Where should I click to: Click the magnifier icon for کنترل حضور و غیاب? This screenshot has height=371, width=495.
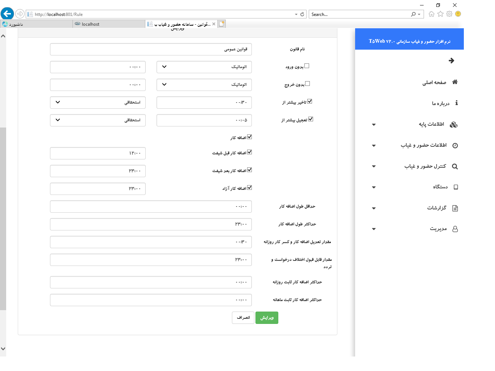[x=455, y=167]
